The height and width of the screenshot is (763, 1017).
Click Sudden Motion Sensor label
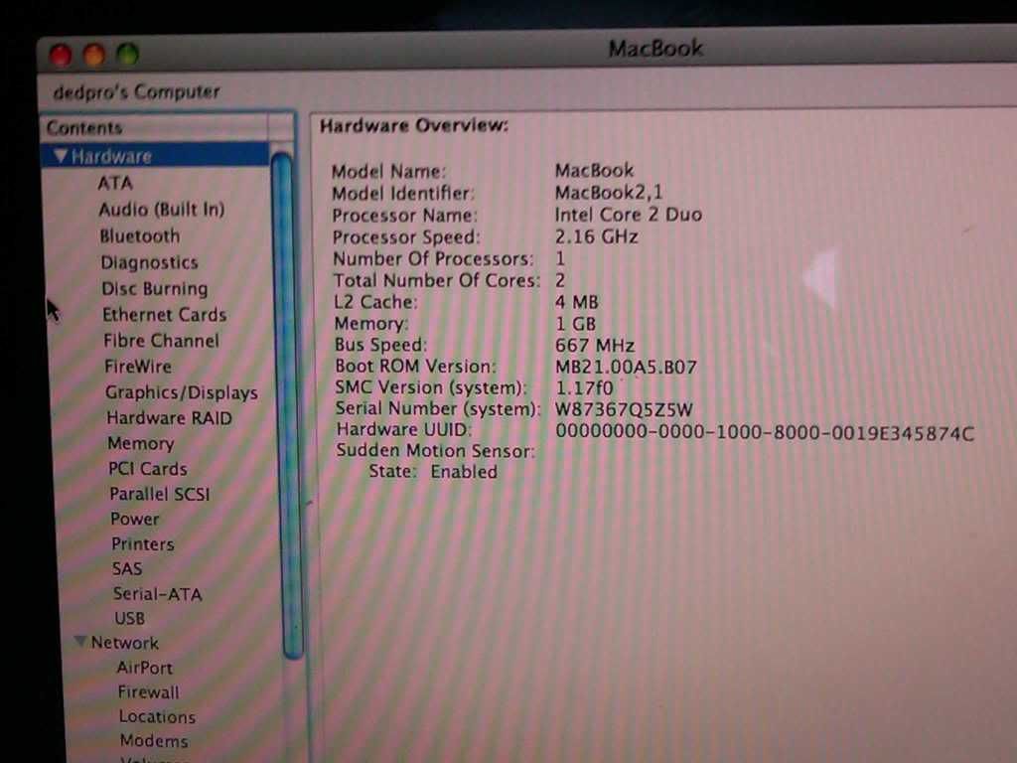click(x=435, y=451)
